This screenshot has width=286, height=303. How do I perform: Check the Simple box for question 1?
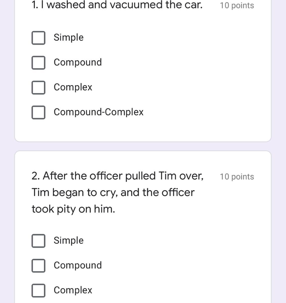pos(38,38)
